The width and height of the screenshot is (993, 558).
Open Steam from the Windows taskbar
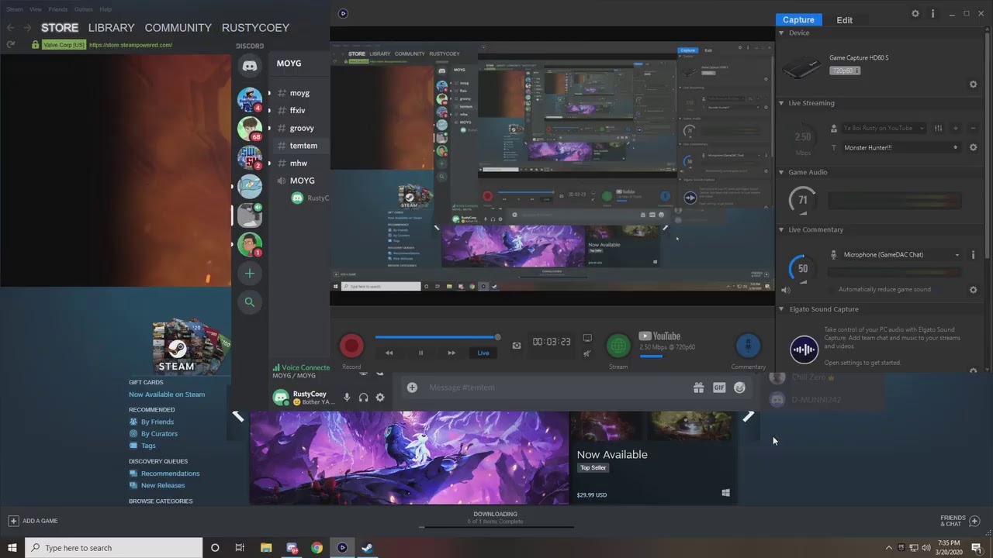point(368,548)
